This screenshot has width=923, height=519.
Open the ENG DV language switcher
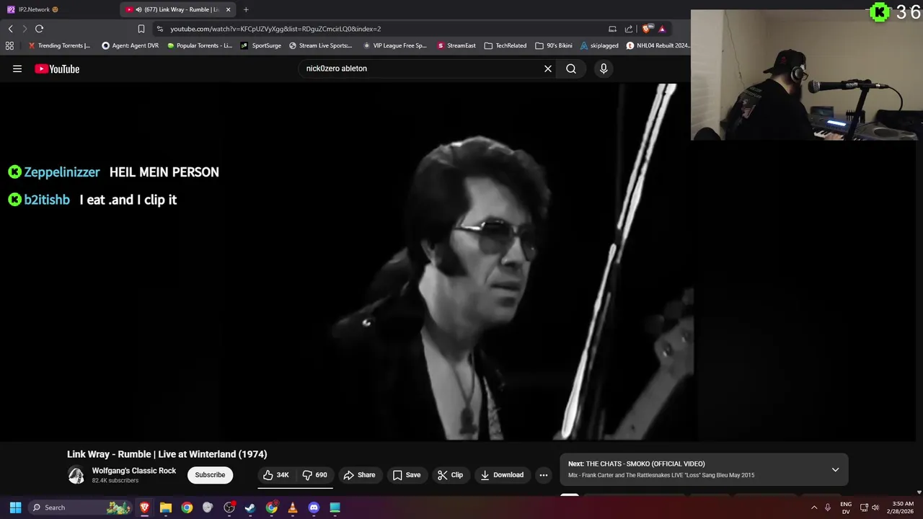pyautogui.click(x=846, y=507)
